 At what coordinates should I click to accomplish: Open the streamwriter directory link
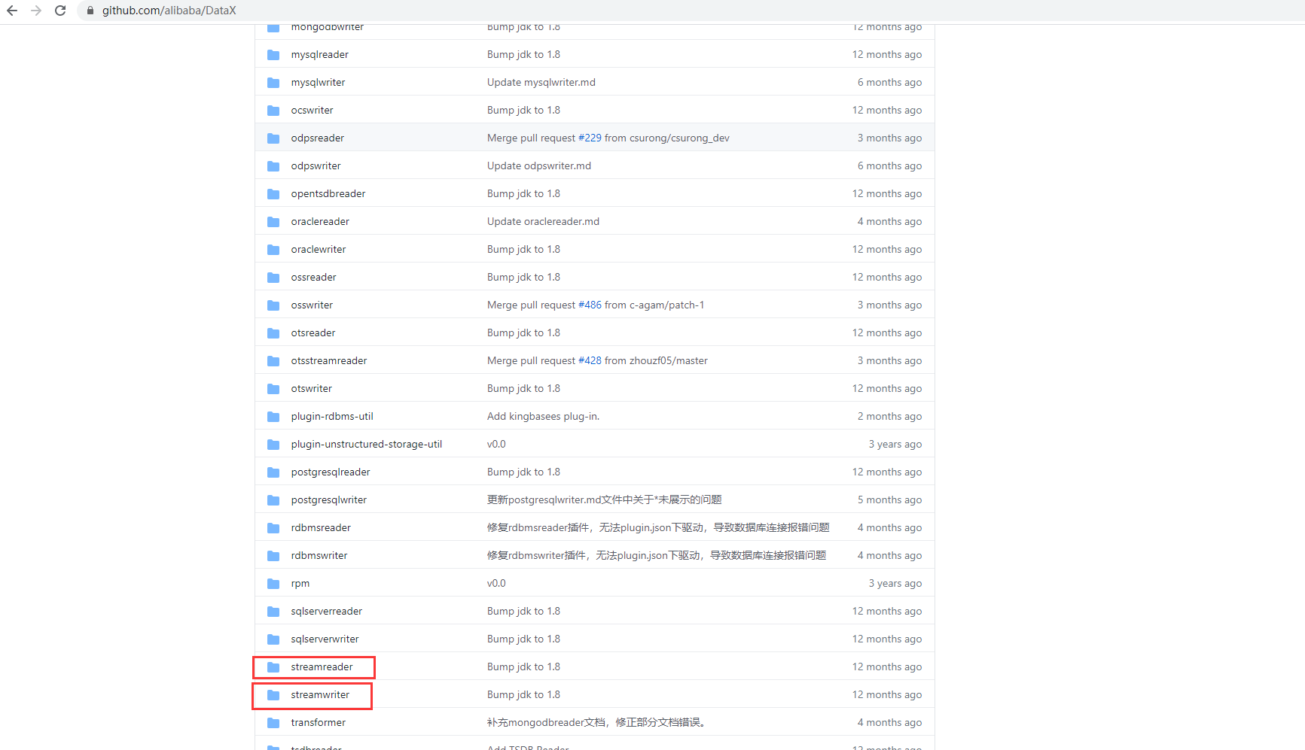coord(321,695)
